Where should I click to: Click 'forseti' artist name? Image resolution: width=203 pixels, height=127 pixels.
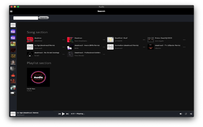[37, 56]
